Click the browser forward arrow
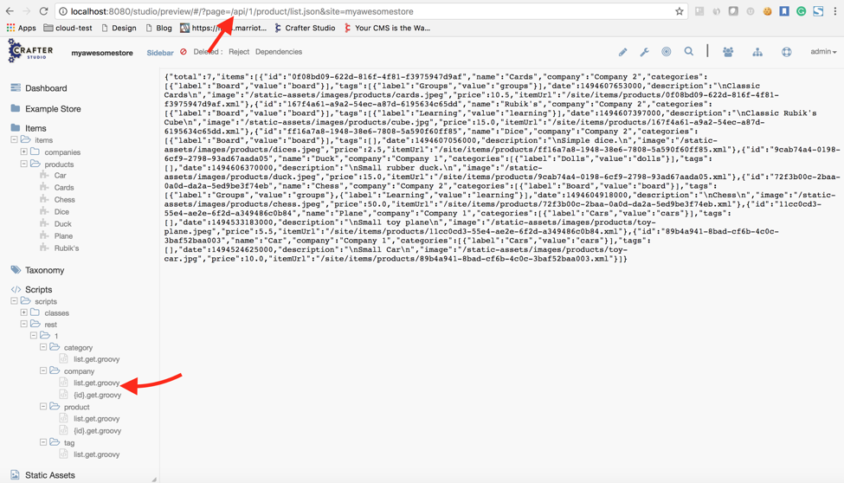 (x=27, y=11)
